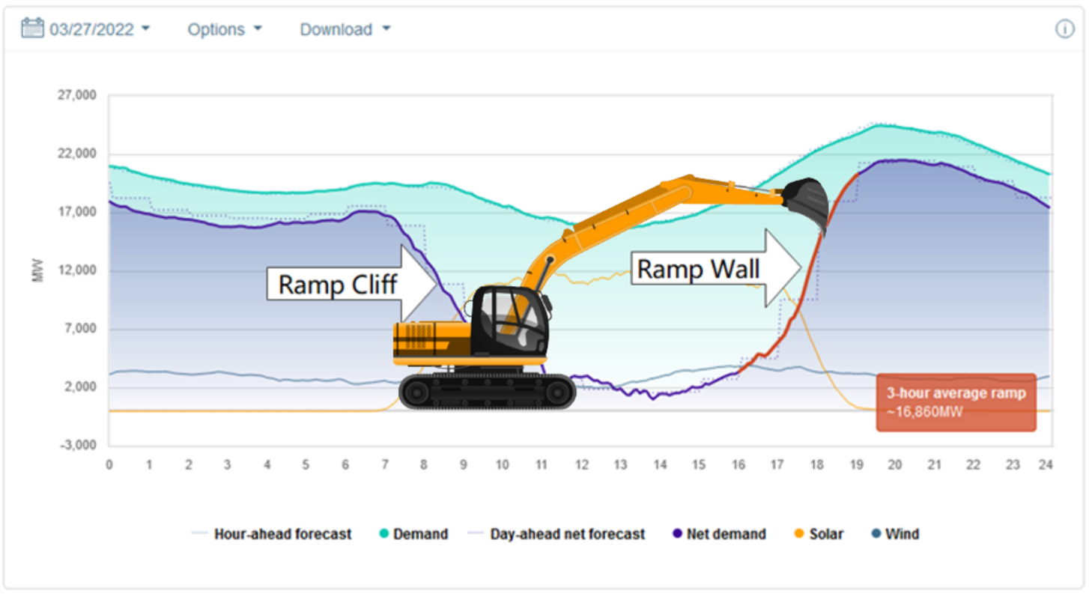Viewport: 1089px width, 594px height.
Task: Click the dark blue Wind legend dot
Action: tap(876, 534)
